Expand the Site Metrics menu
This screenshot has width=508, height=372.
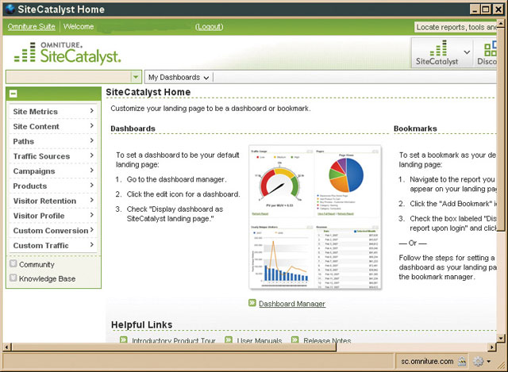(53, 111)
